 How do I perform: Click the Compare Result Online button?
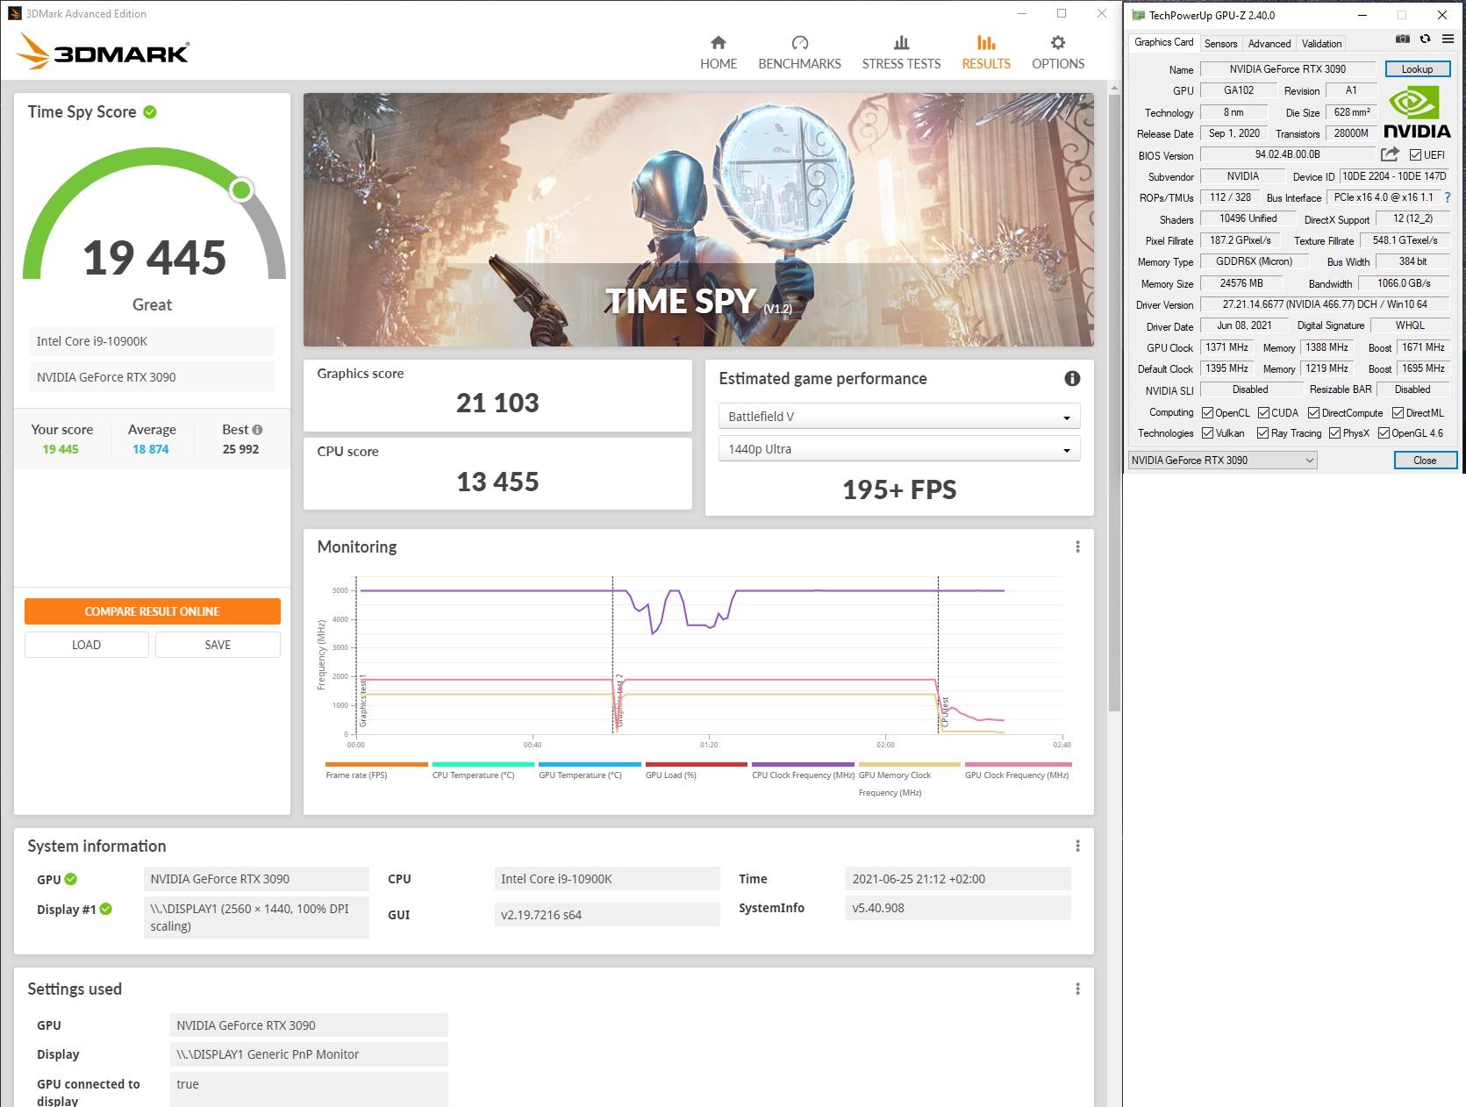point(152,611)
